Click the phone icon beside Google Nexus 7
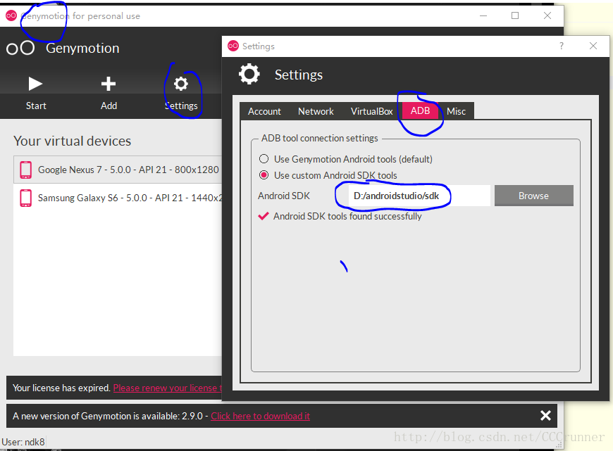This screenshot has height=451, width=613. (x=26, y=170)
